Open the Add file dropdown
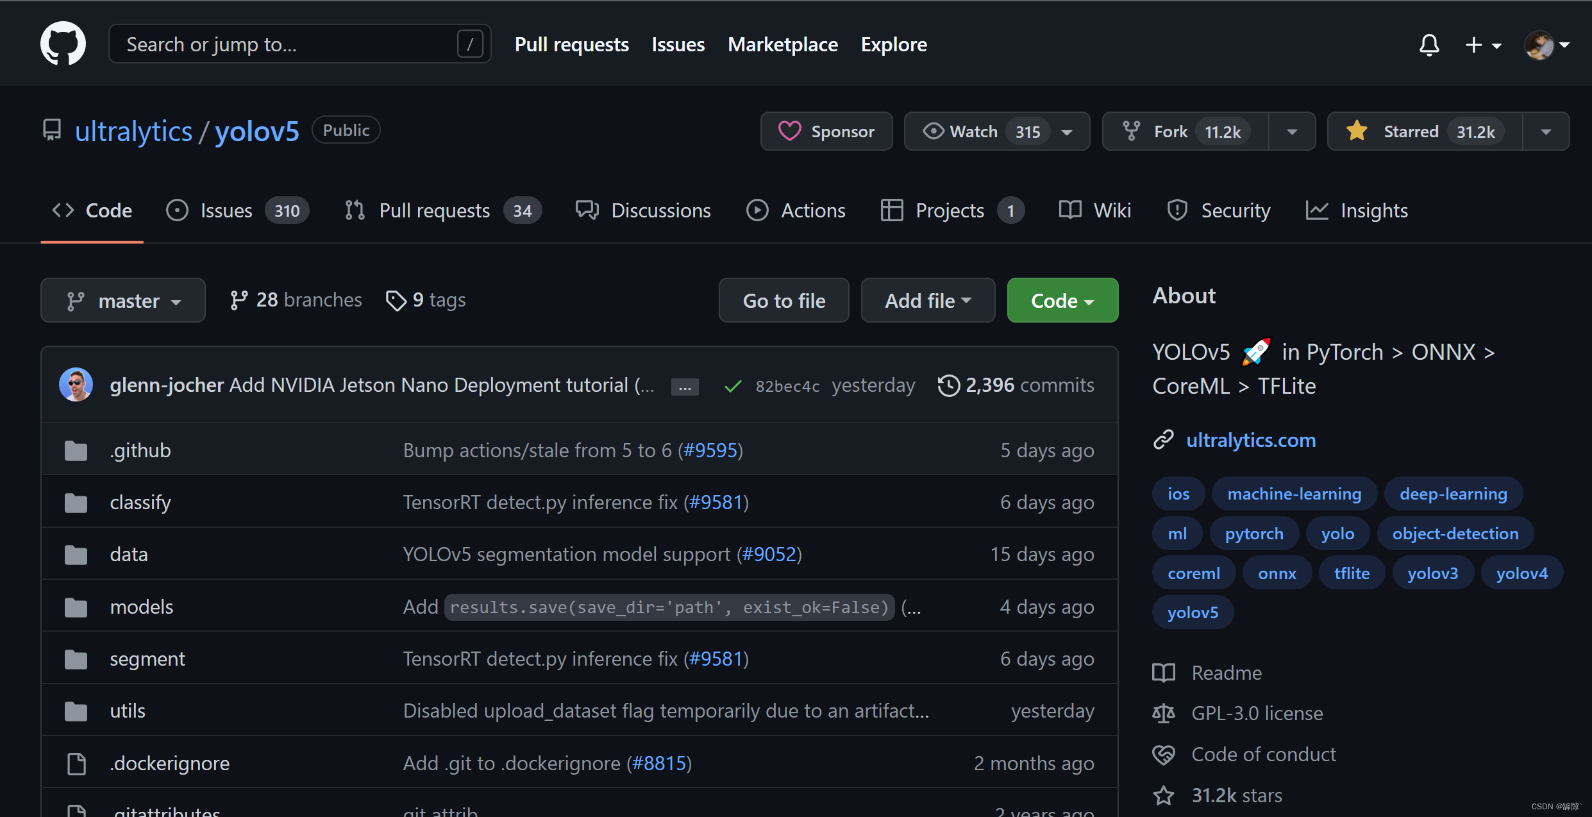The width and height of the screenshot is (1592, 817). pos(928,300)
